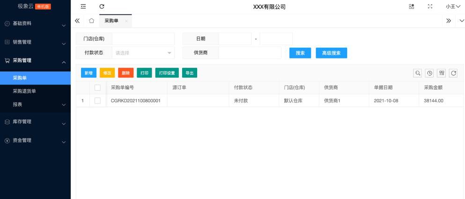
Task: Close the 采购单 tab
Action: tap(126, 21)
